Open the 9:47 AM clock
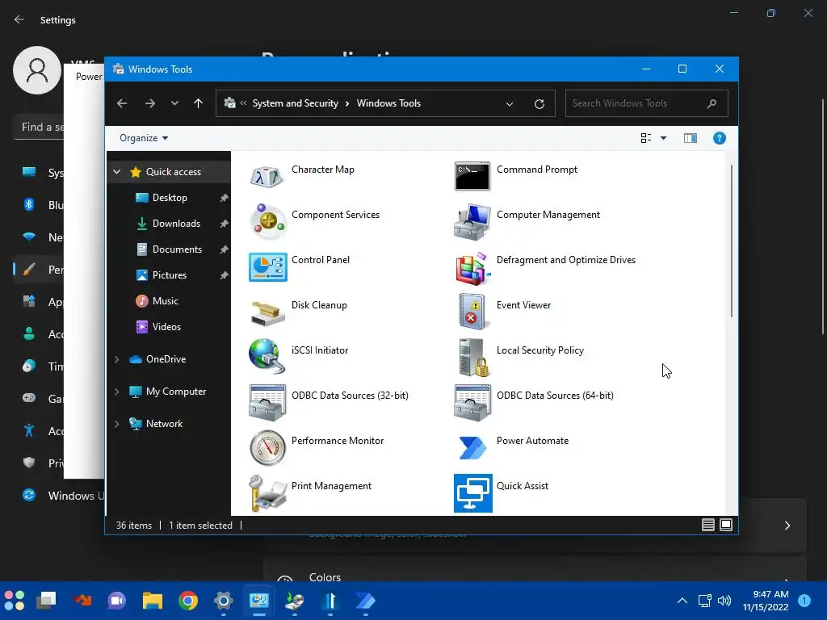The image size is (827, 620). [766, 601]
